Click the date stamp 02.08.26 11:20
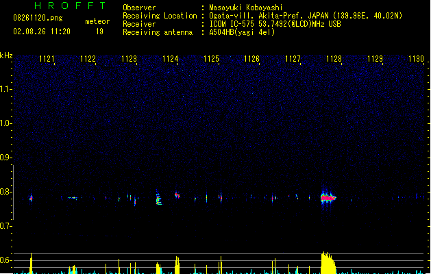 click(42, 32)
